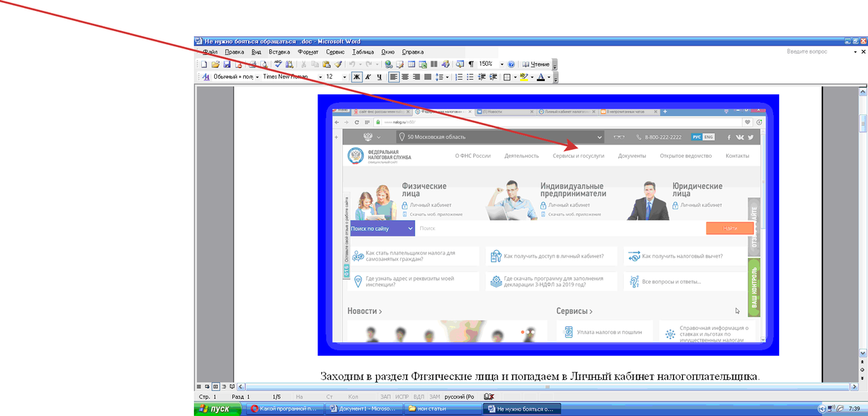Click the Copy icon in the toolbar
868x416 pixels.
(315, 64)
